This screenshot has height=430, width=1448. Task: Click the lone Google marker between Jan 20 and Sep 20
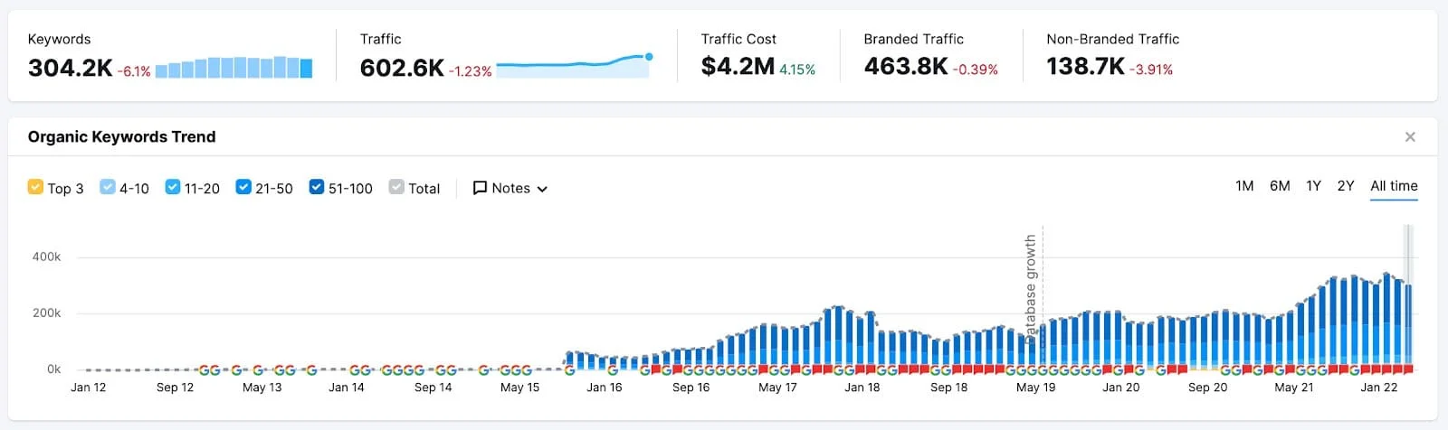pyautogui.click(x=1160, y=370)
